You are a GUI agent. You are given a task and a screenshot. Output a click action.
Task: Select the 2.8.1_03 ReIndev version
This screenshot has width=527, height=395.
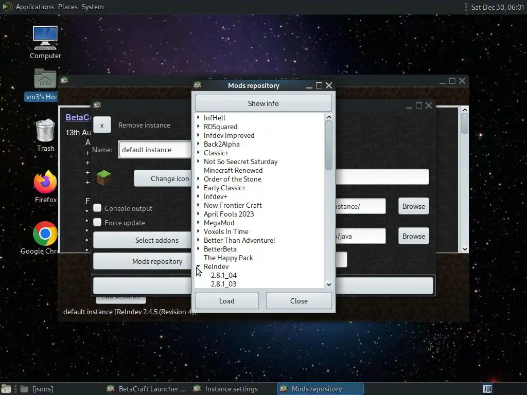(x=224, y=284)
